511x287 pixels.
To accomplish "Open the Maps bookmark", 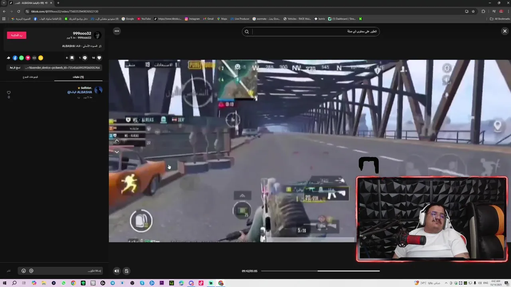I will 222,19.
